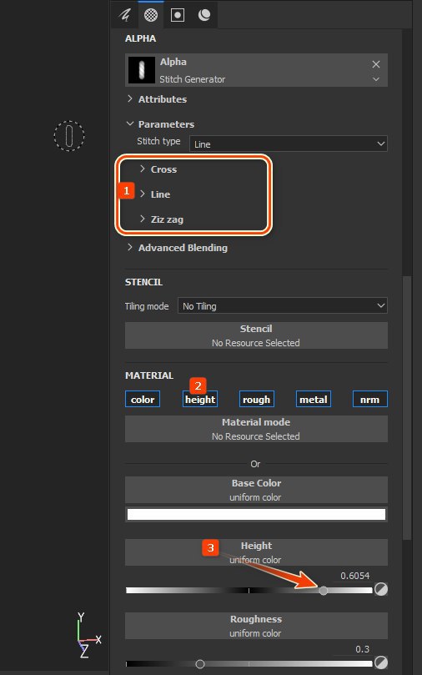Expand the Attributes section
Image resolution: width=422 pixels, height=675 pixels.
point(130,98)
